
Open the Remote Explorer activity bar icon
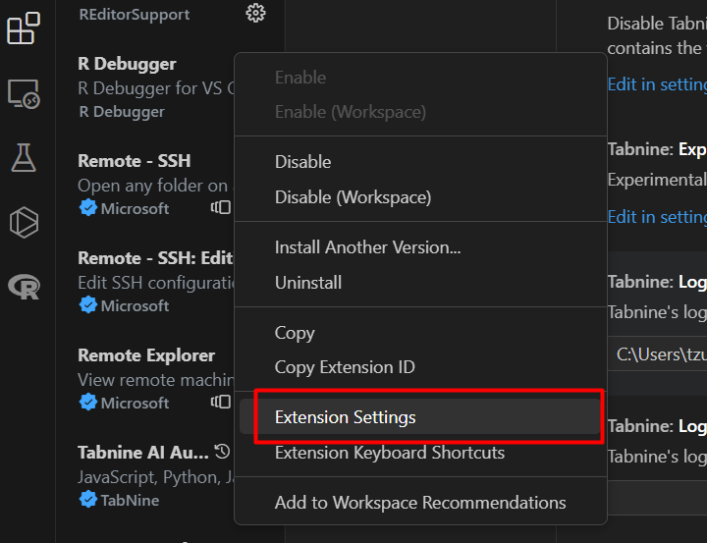pyautogui.click(x=24, y=94)
